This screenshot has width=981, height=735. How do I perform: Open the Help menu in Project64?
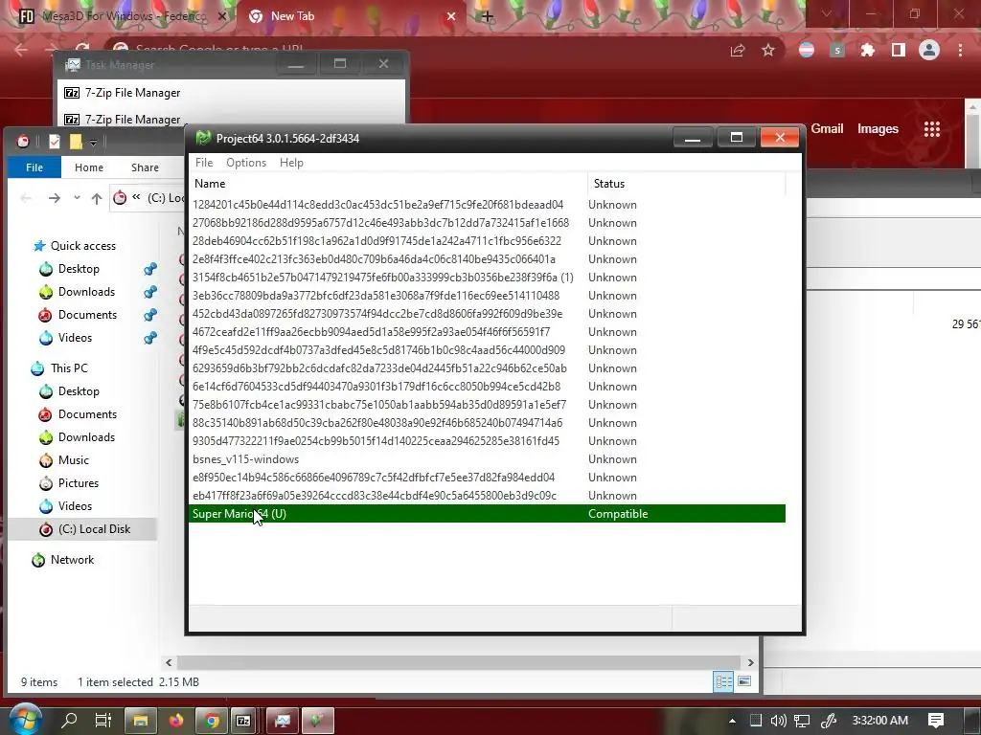(x=291, y=163)
